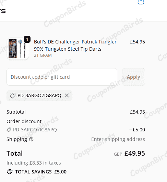Viewport: 167px width, 182px height.
Task: Open the shopping bag icon
Action: (141, 2)
